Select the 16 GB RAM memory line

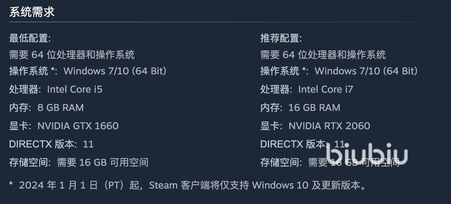tap(314, 108)
